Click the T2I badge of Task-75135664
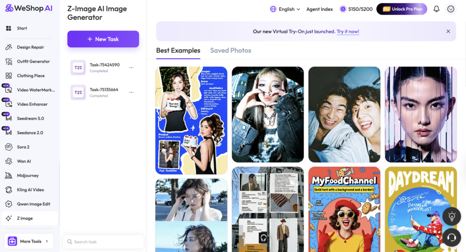 [78, 92]
